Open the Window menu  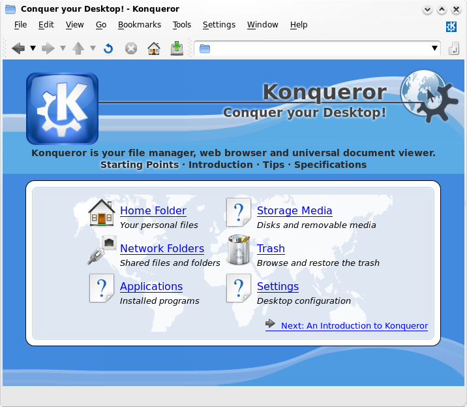[263, 25]
